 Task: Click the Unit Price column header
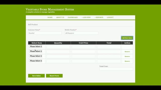pyautogui.click(x=84, y=43)
